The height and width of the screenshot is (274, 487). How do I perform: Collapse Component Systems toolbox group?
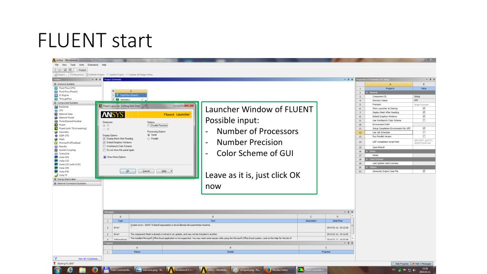[x=55, y=103]
